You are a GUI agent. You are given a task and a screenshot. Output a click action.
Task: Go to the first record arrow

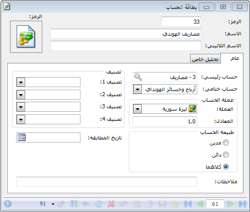[x=188, y=204]
